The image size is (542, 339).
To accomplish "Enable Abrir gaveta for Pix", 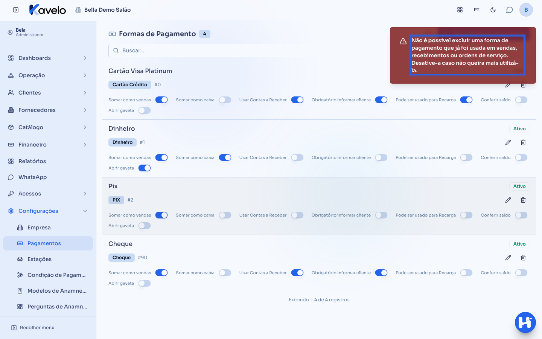I will [x=145, y=226].
